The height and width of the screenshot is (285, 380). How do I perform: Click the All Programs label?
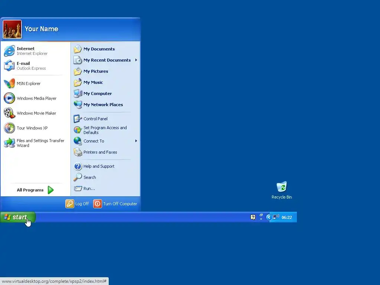click(30, 190)
